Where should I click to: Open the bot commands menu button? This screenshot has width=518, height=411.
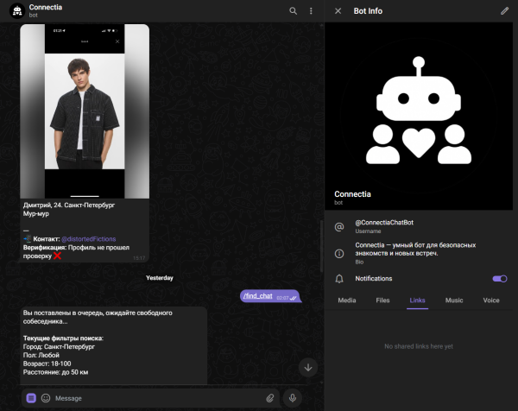[x=31, y=398]
